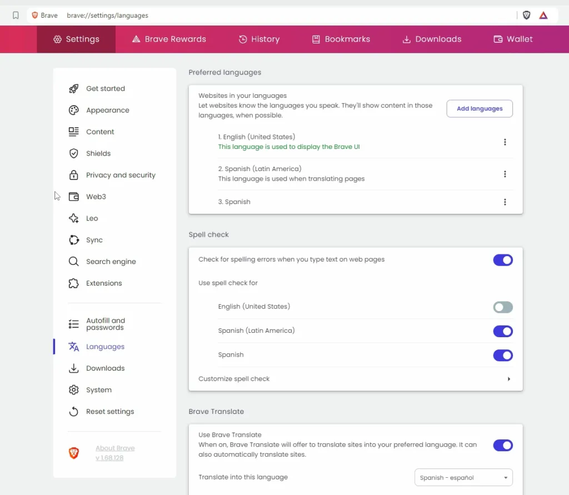
Task: Click the System gear icon
Action: tap(74, 390)
